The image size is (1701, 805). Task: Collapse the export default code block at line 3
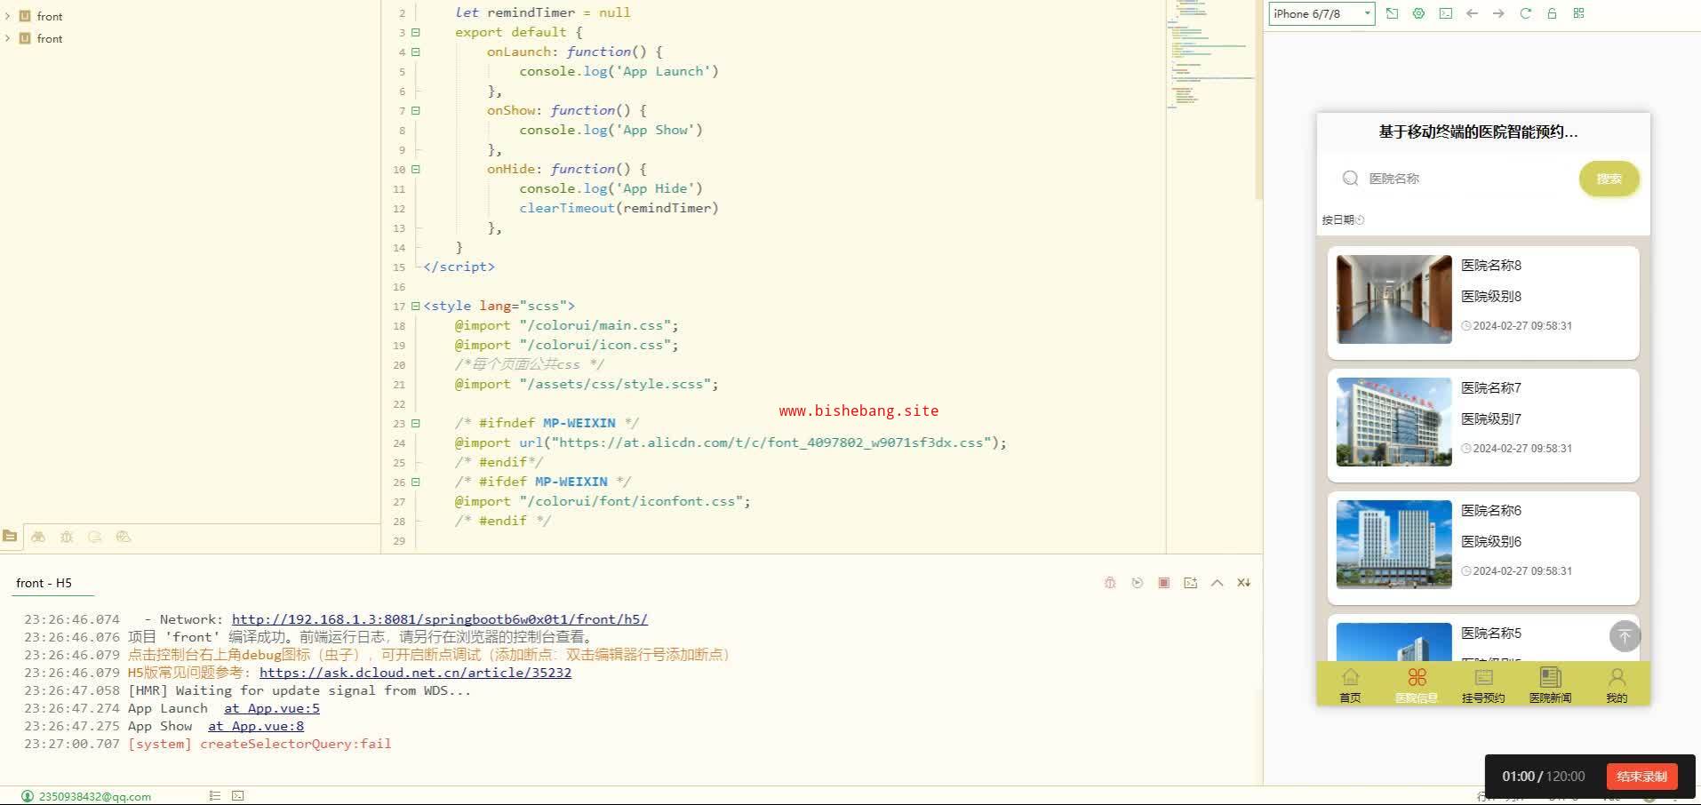click(415, 32)
